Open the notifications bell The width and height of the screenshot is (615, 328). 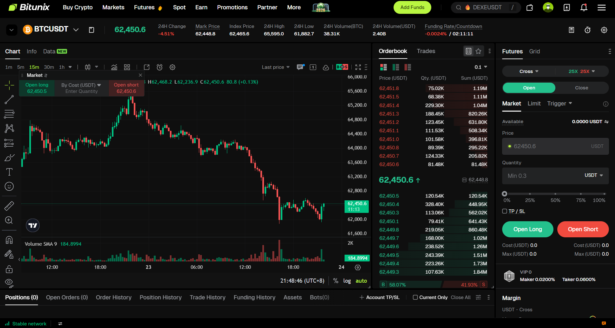pyautogui.click(x=584, y=7)
